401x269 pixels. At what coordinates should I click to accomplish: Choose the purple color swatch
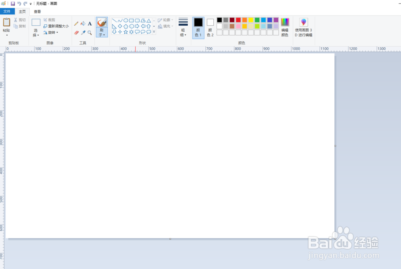[x=276, y=20]
